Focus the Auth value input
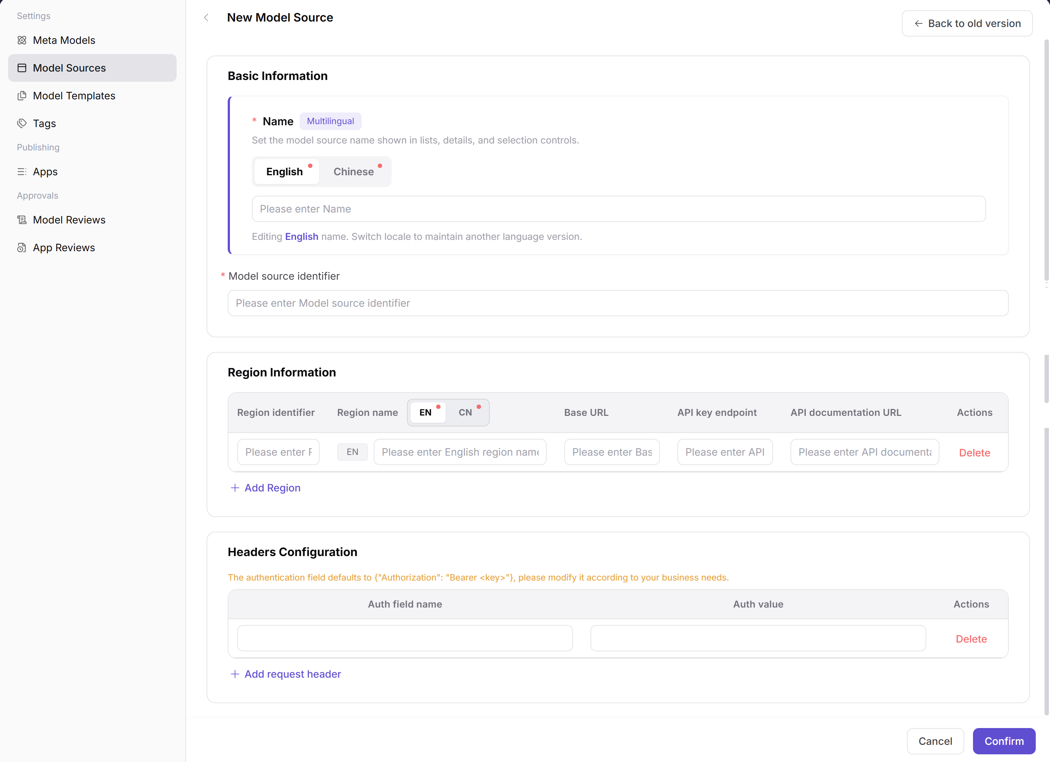The height and width of the screenshot is (762, 1050). 758,638
